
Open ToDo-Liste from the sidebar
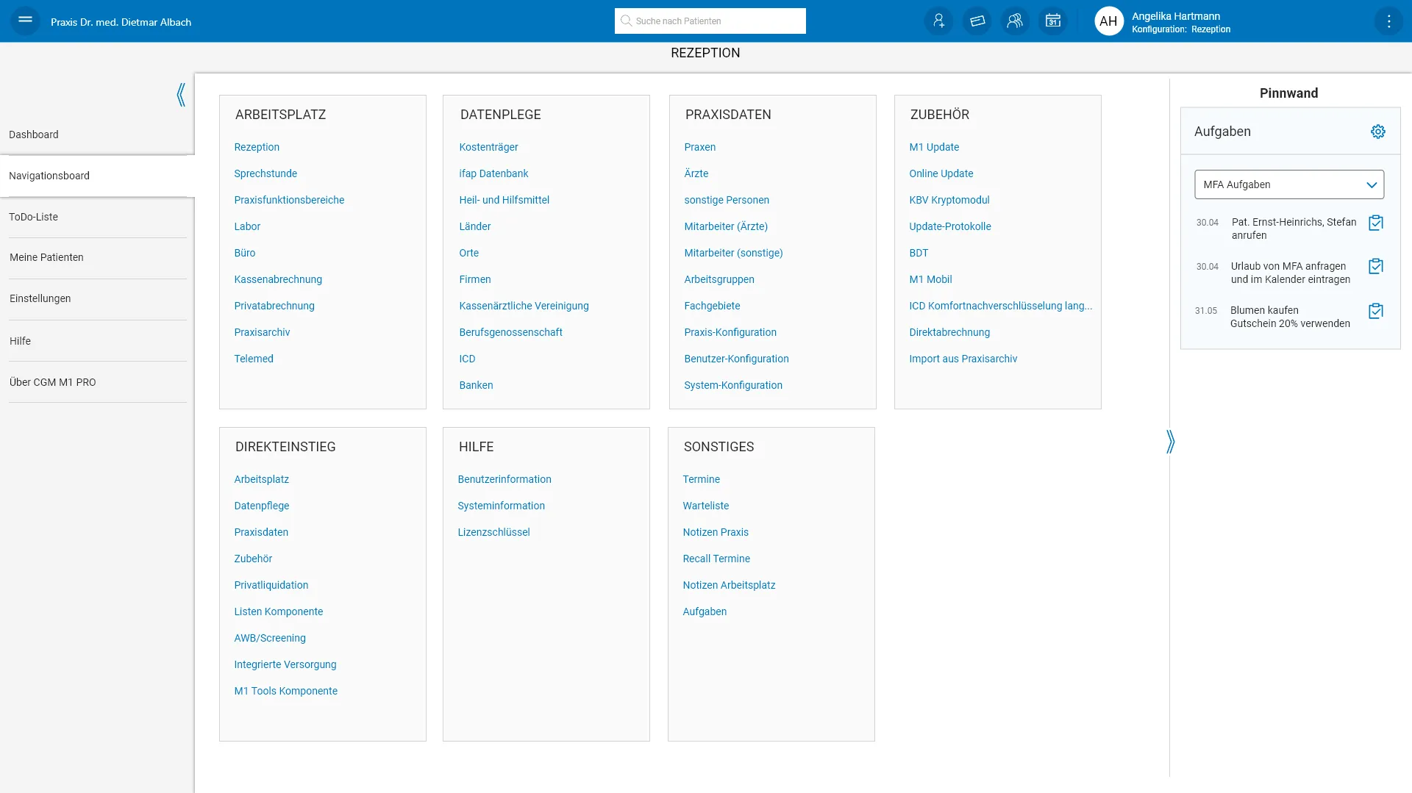click(x=97, y=217)
